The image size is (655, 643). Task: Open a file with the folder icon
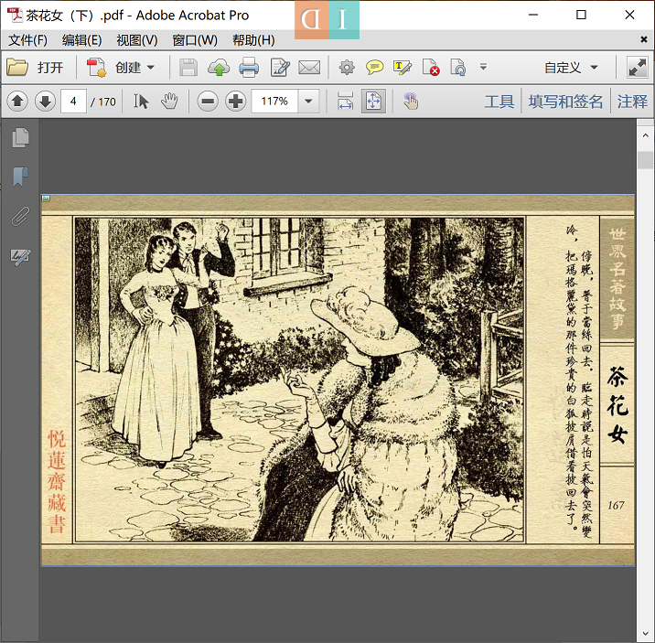click(17, 67)
